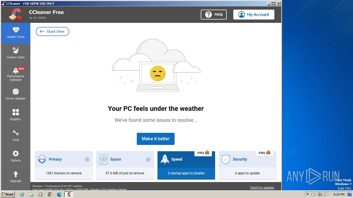Click Make it better
Viewport: 353px width, 198px height.
[156, 139]
